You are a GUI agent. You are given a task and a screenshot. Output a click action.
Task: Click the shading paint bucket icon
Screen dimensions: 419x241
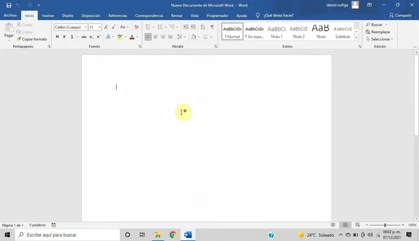tap(194, 37)
